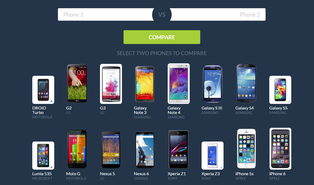
Task: Choose the Galaxy Note 4 image
Action: tap(179, 84)
